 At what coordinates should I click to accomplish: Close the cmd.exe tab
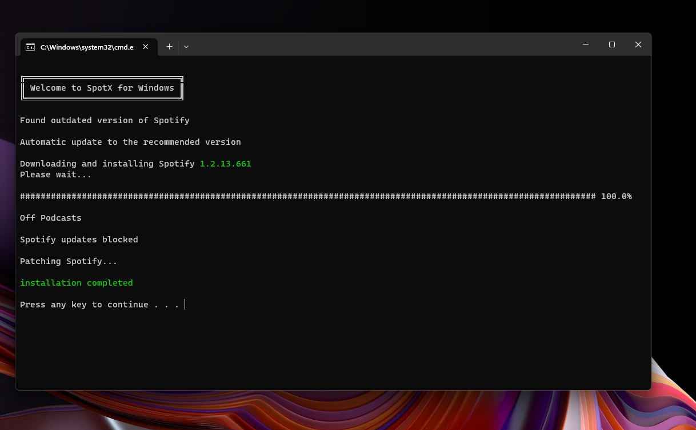tap(145, 47)
